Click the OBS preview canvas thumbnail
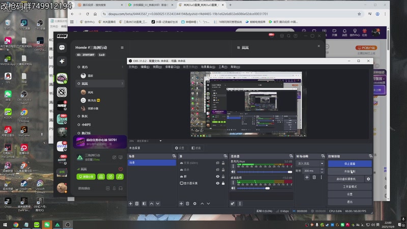The width and height of the screenshot is (407, 229). [248, 104]
